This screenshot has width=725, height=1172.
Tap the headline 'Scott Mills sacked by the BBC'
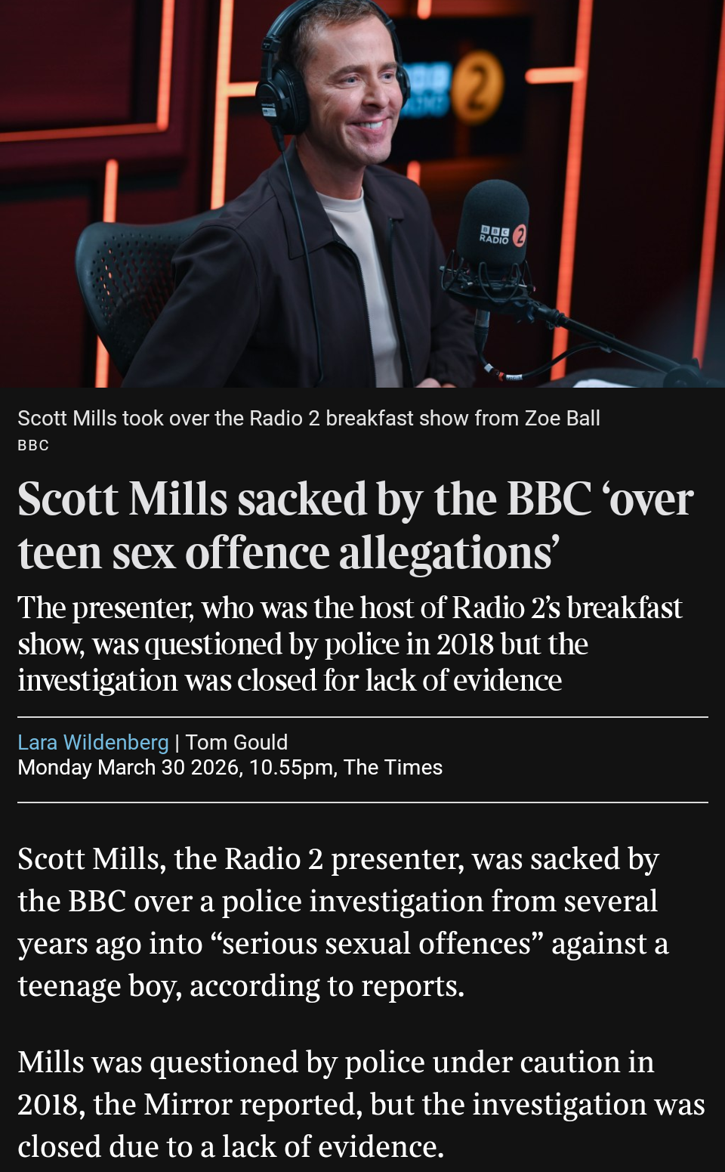pyautogui.click(x=355, y=525)
